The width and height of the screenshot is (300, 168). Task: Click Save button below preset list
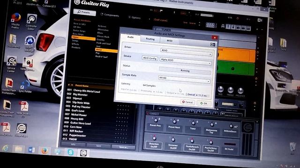point(98,146)
